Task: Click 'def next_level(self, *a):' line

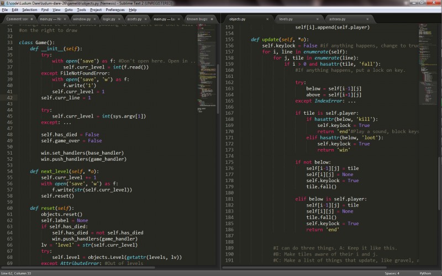Action: (64, 171)
